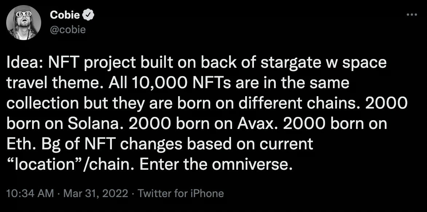Open the @cobie handle link
Screen dimensions: 427x212
[x=67, y=30]
